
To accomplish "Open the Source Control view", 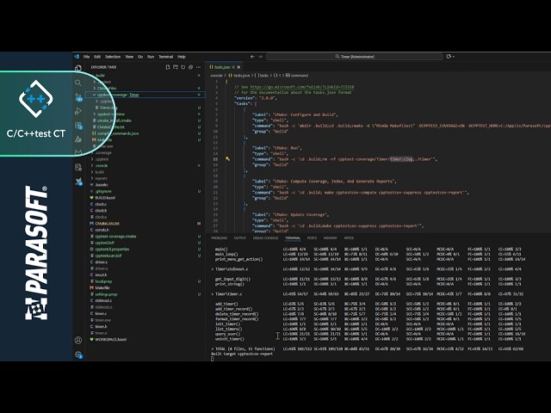I will [78, 97].
